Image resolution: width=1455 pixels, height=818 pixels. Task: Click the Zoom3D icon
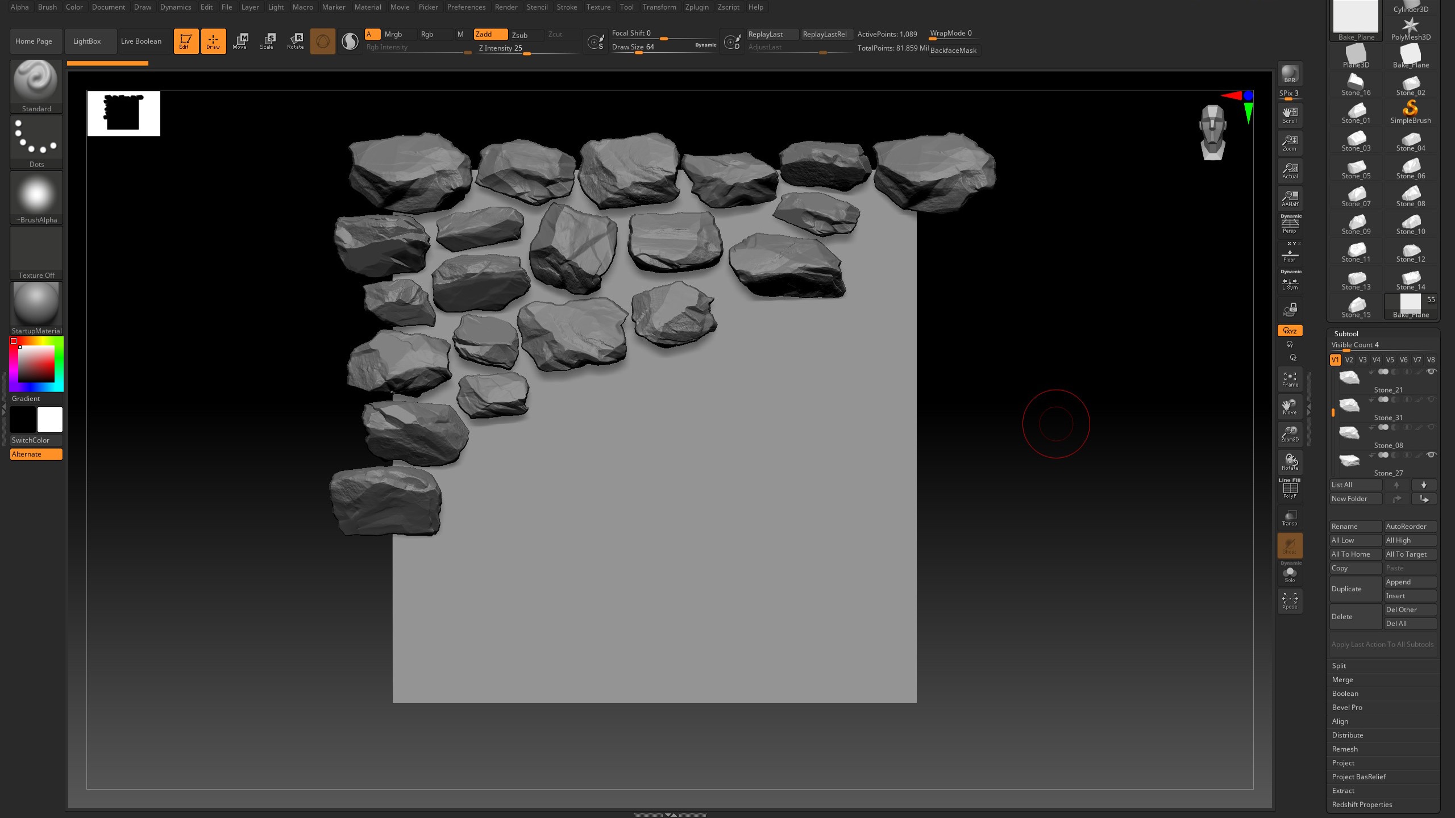pos(1290,434)
